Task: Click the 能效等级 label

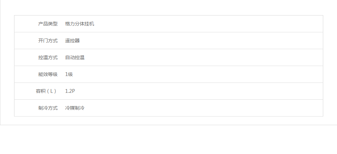Action: pos(48,75)
